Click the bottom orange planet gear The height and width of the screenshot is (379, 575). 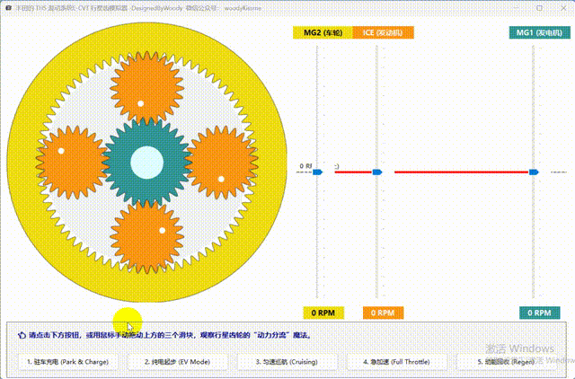click(146, 239)
